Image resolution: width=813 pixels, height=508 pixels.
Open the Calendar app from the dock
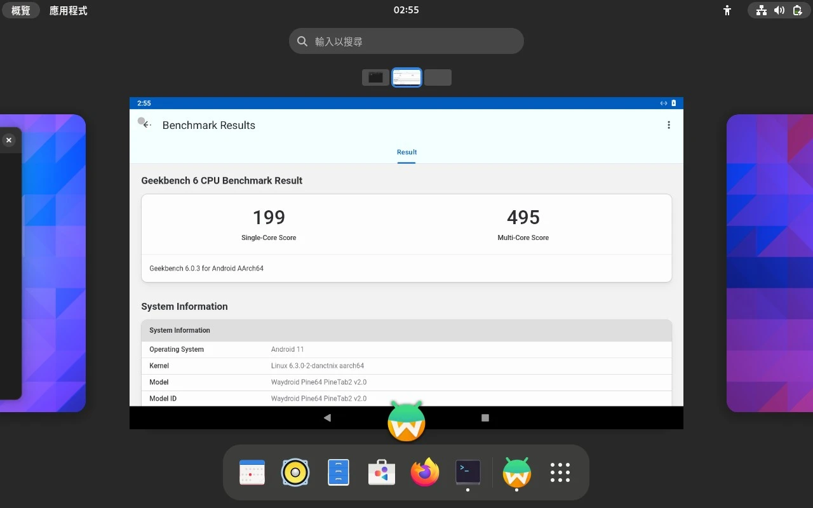click(x=252, y=472)
